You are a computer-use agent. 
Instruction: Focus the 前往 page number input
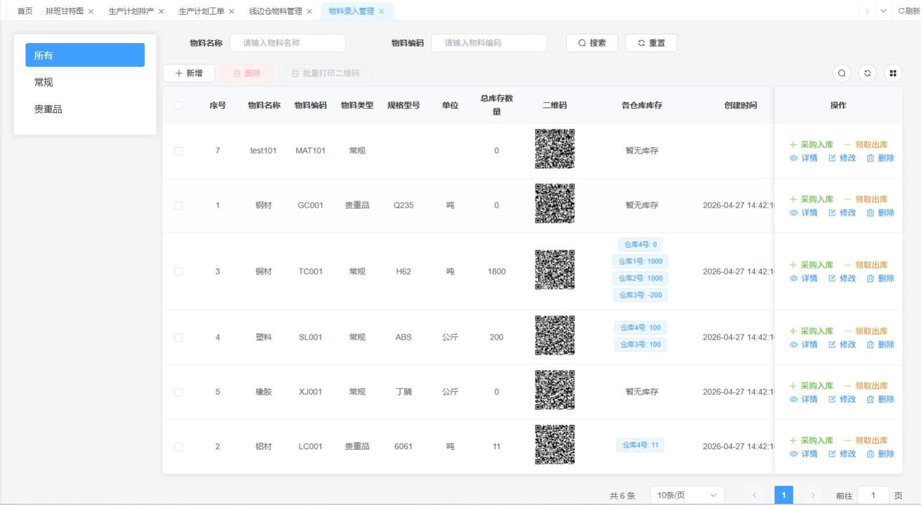pyautogui.click(x=873, y=495)
